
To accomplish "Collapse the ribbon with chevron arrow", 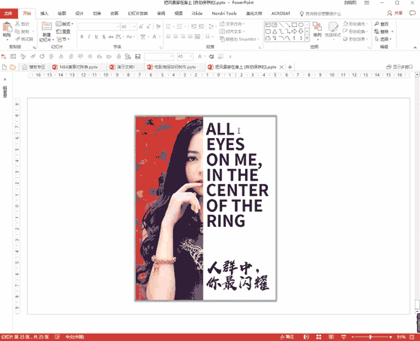I will coord(415,47).
